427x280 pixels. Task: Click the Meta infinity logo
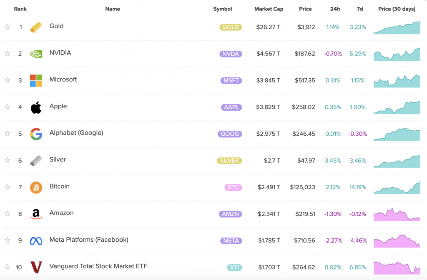point(36,240)
